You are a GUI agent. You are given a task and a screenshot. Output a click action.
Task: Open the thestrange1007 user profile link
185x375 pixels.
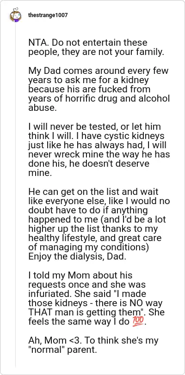click(48, 15)
